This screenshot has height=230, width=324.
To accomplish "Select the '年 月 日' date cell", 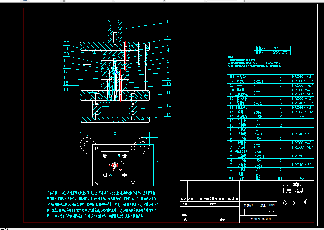I will point(233,199).
